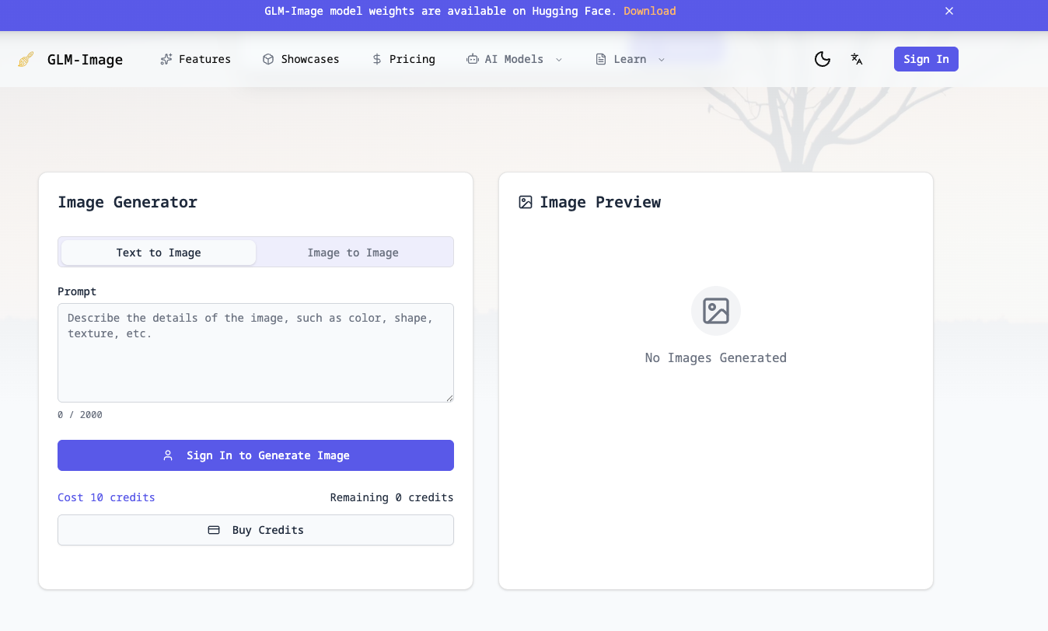The image size is (1048, 631).
Task: Expand the Learn dropdown chevron
Action: click(x=662, y=60)
